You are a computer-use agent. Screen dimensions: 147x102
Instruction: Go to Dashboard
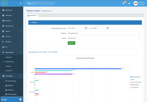9,10
